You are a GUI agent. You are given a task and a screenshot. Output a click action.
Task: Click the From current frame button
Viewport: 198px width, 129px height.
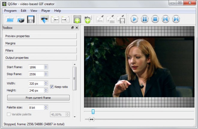tap(38, 98)
